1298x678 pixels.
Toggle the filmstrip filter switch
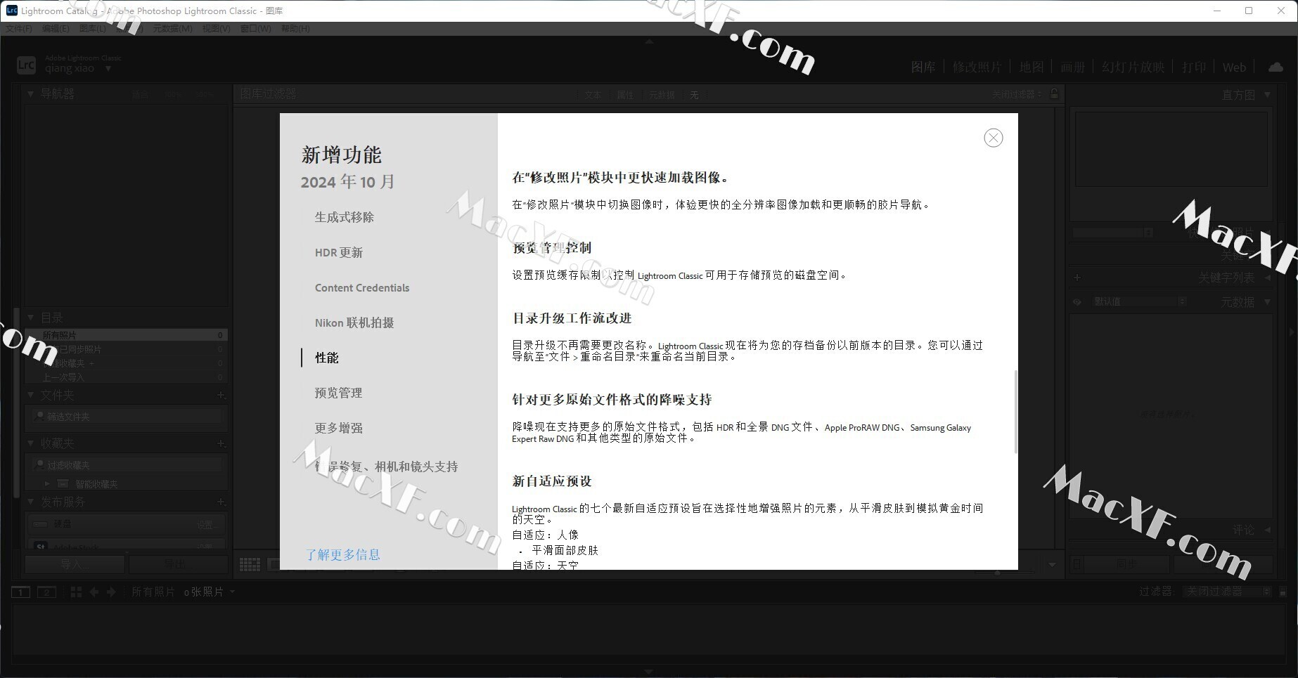pos(1283,592)
